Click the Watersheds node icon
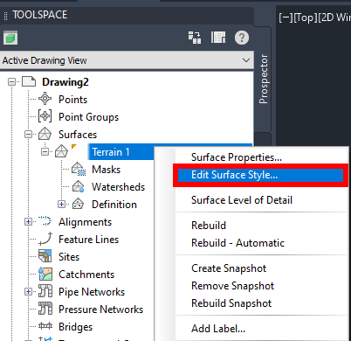This screenshot has height=341, width=351. 79,186
